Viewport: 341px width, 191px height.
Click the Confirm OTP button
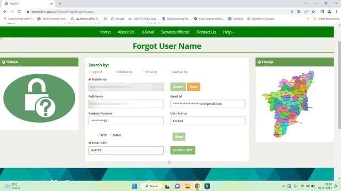183,150
